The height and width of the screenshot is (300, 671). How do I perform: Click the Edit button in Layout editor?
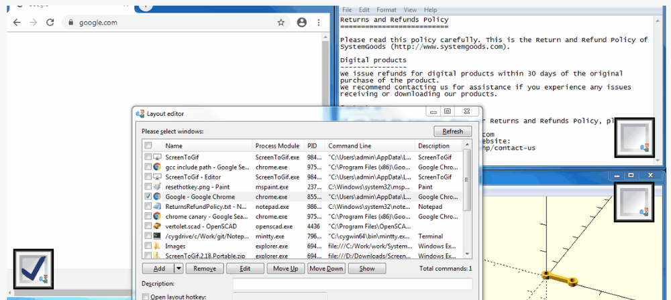coord(245,269)
